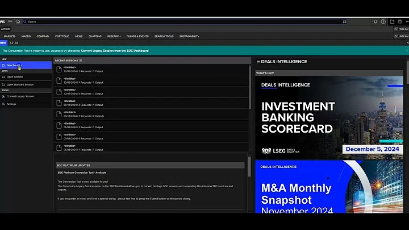Open the 09/13/2024 session with 0 Outputs

(x=151, y=114)
